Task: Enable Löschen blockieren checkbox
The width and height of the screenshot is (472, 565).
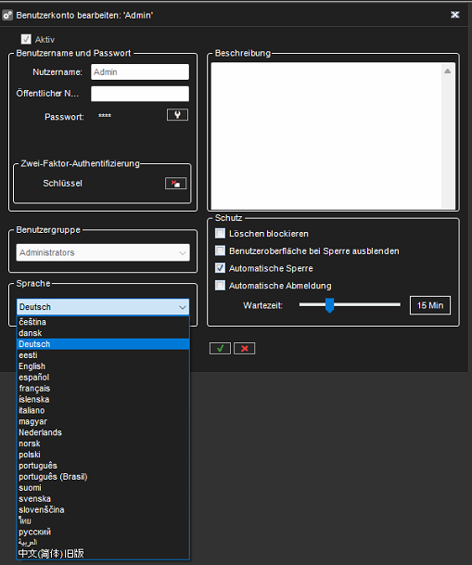Action: [220, 234]
